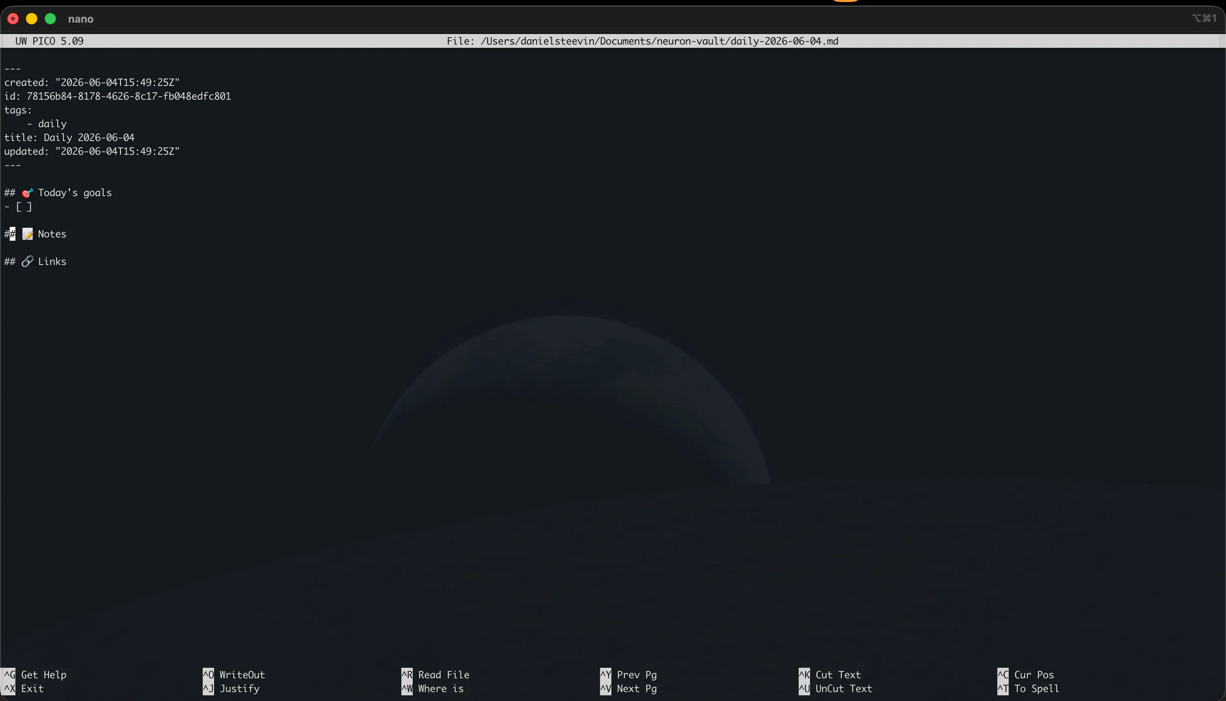Click the "Read File" shortcut label
1226x701 pixels.
444,675
